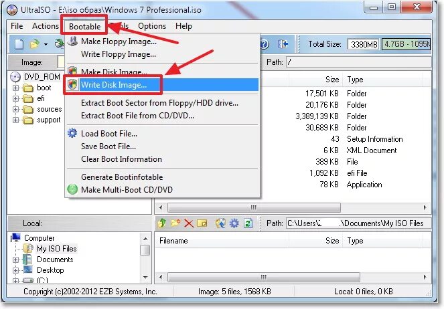Open the dropdown arrow beside the Open icon

tap(46, 44)
